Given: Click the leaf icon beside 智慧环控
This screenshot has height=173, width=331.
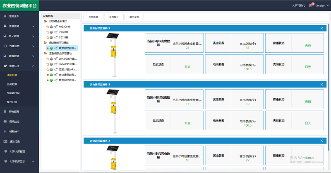Looking at the screenshot, I should point(5,66).
